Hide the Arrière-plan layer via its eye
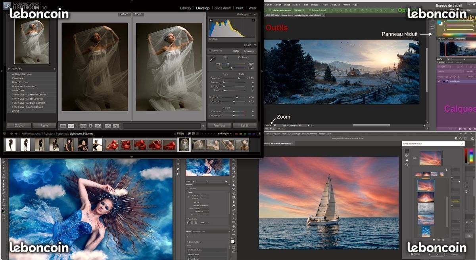The image size is (476, 260). pos(439,81)
